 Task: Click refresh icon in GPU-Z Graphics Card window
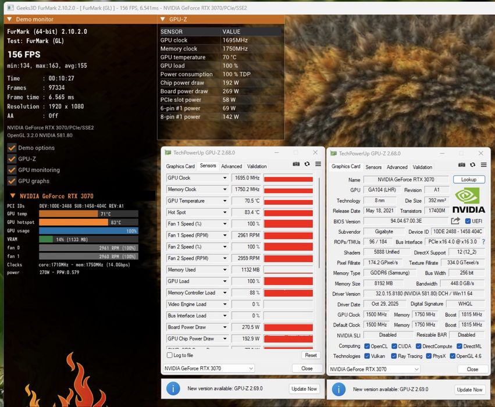pos(472,165)
